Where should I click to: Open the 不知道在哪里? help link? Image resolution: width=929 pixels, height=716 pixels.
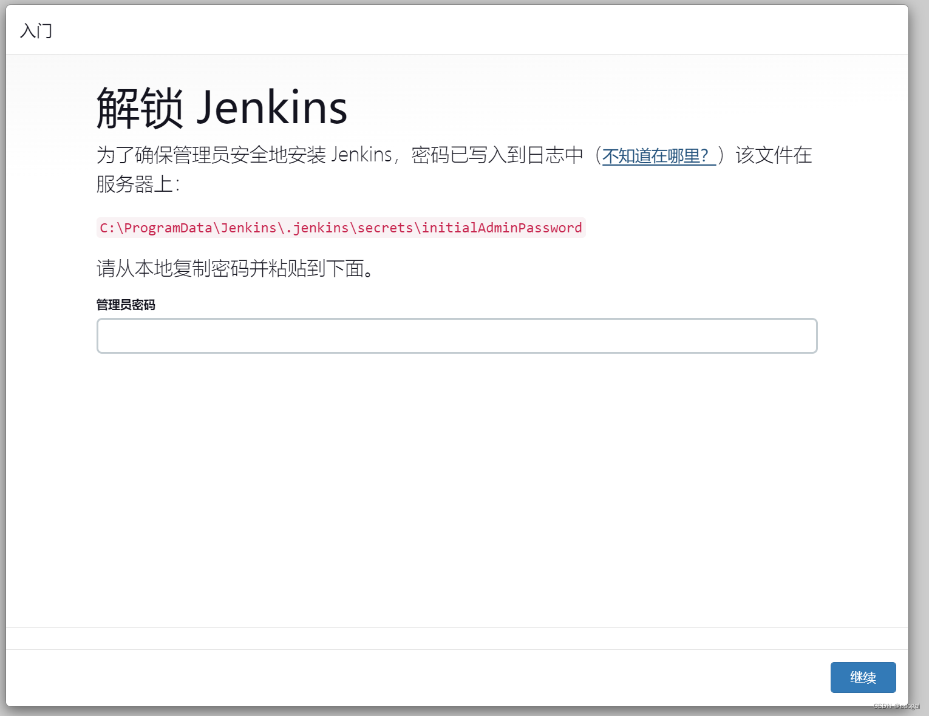659,156
